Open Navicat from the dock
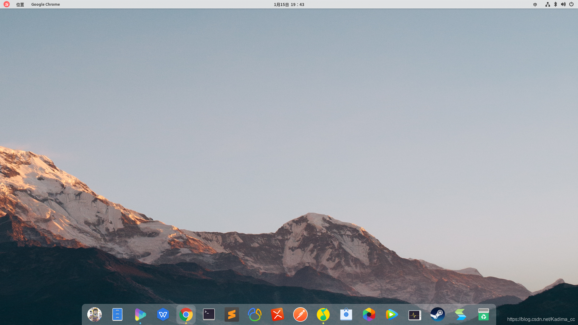The width and height of the screenshot is (578, 325). pyautogui.click(x=254, y=314)
